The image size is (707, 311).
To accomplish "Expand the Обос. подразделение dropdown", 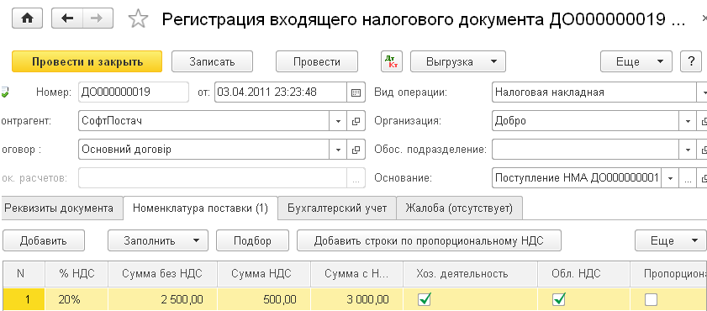I will point(688,150).
